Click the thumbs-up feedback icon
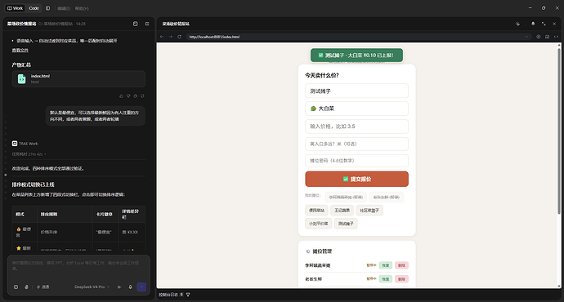The image size is (564, 302). tap(121, 95)
